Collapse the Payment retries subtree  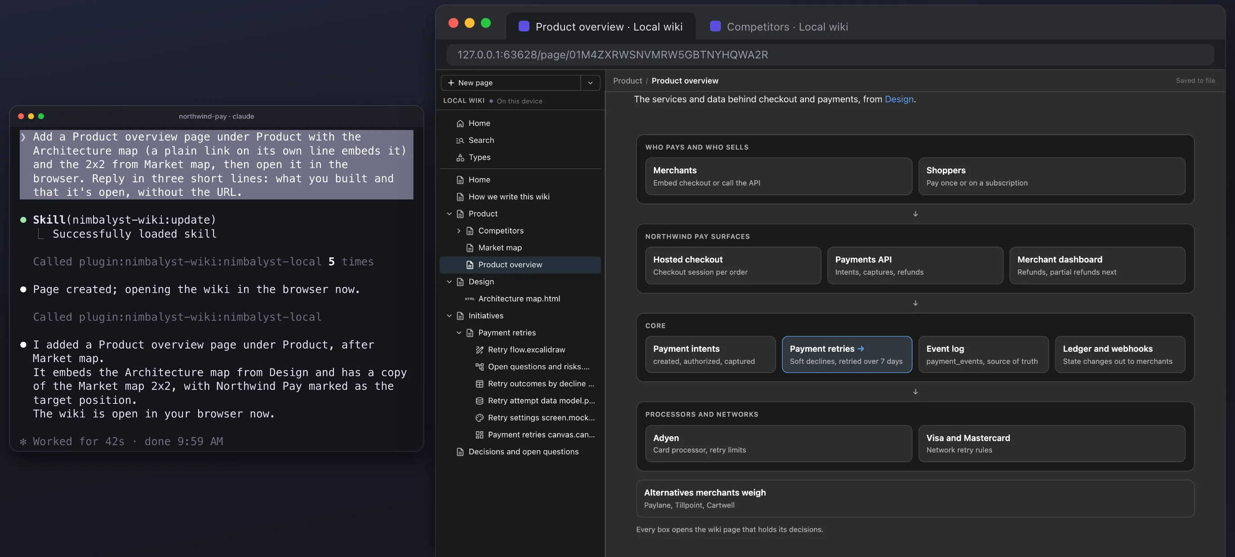click(x=459, y=333)
